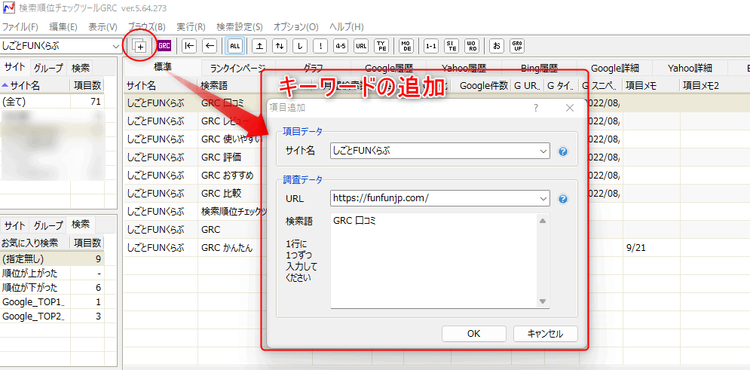Close the 項目追加 dialog with X
The height and width of the screenshot is (370, 750).
569,108
